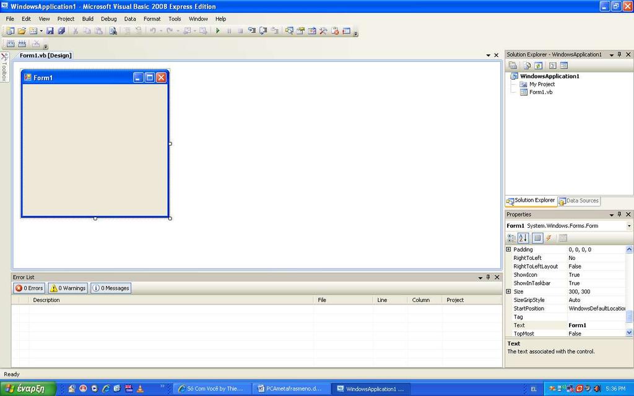The width and height of the screenshot is (634, 396).
Task: Click the first layout toolbar icon on second row
Action: [11, 44]
